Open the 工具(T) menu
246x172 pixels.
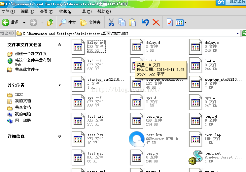[85, 12]
